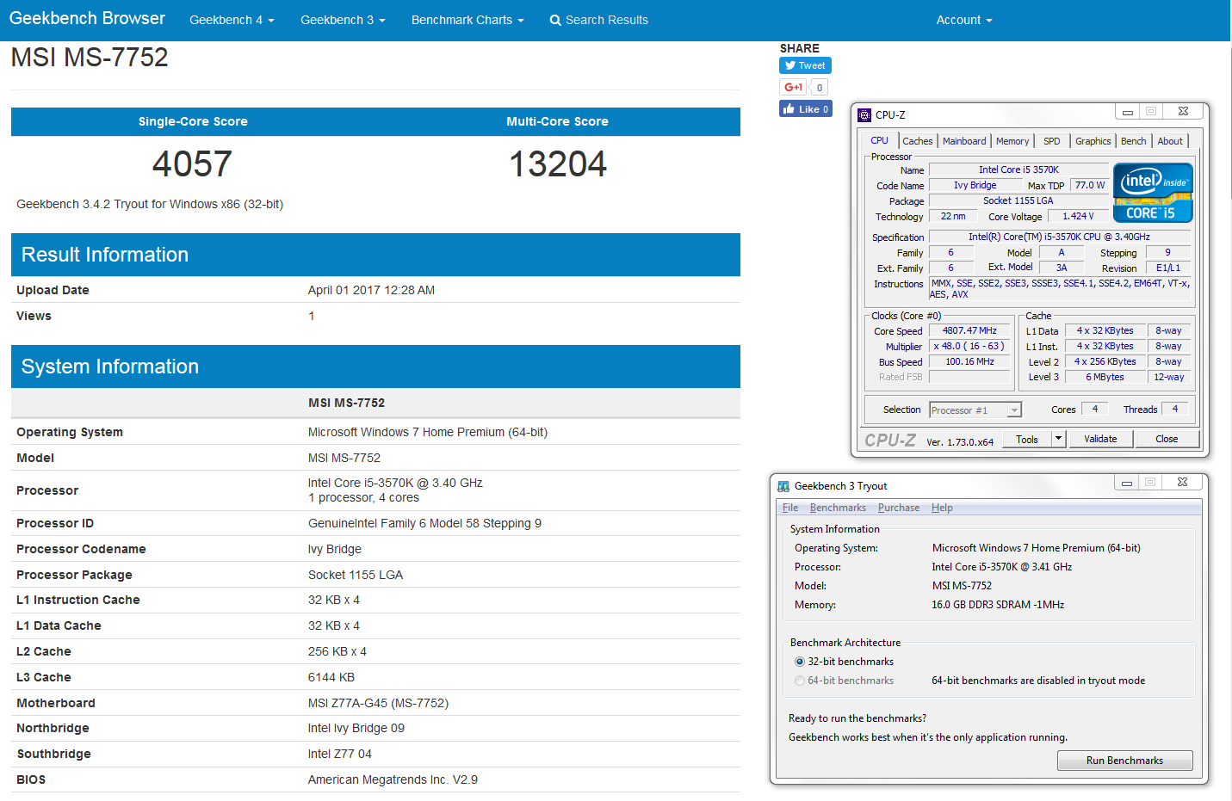Click the Memory value 16.0 GB DDR3 SDRAM

coord(998,605)
